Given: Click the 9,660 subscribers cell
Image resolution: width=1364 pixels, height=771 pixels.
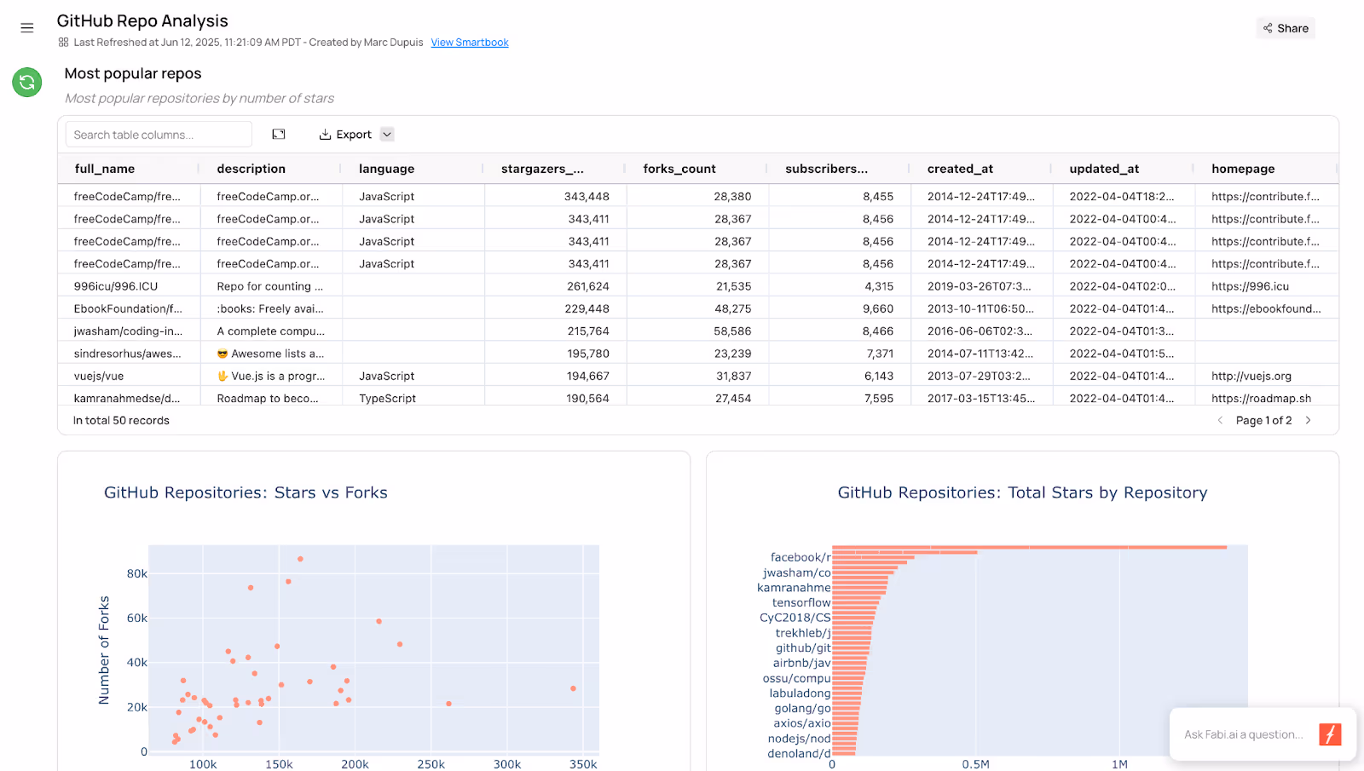Looking at the screenshot, I should click(840, 308).
